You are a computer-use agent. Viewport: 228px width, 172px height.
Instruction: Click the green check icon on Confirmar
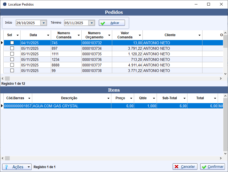click(204, 167)
